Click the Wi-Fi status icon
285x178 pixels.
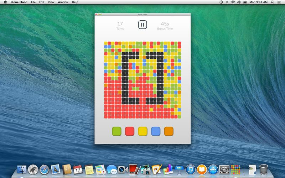click(233, 2)
